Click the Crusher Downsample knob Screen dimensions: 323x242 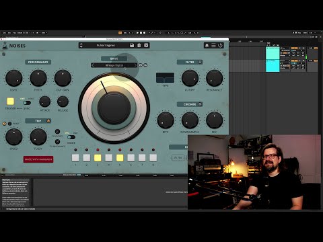190,120
